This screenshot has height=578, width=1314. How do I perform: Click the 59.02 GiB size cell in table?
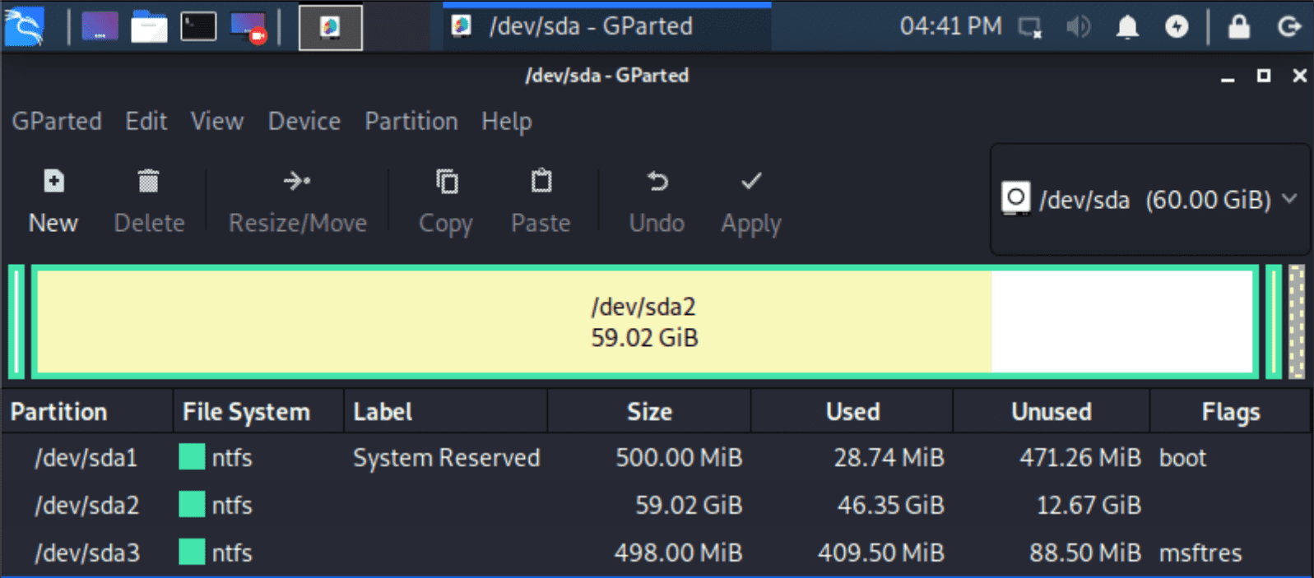pyautogui.click(x=689, y=505)
